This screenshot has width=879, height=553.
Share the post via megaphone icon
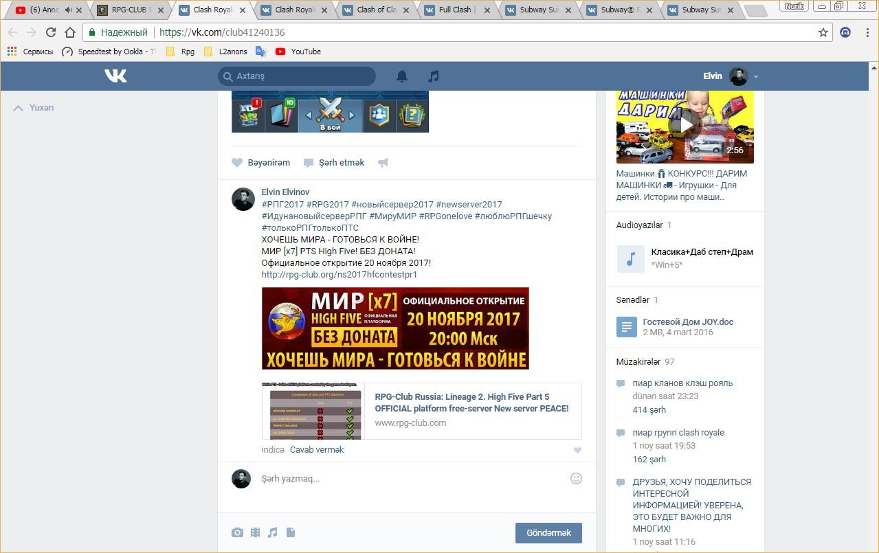pyautogui.click(x=383, y=163)
